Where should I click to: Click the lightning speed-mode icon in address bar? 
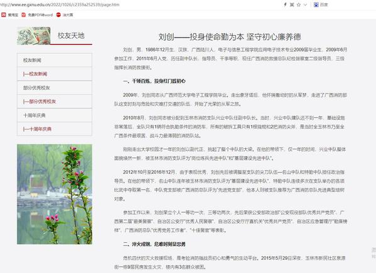point(285,4)
